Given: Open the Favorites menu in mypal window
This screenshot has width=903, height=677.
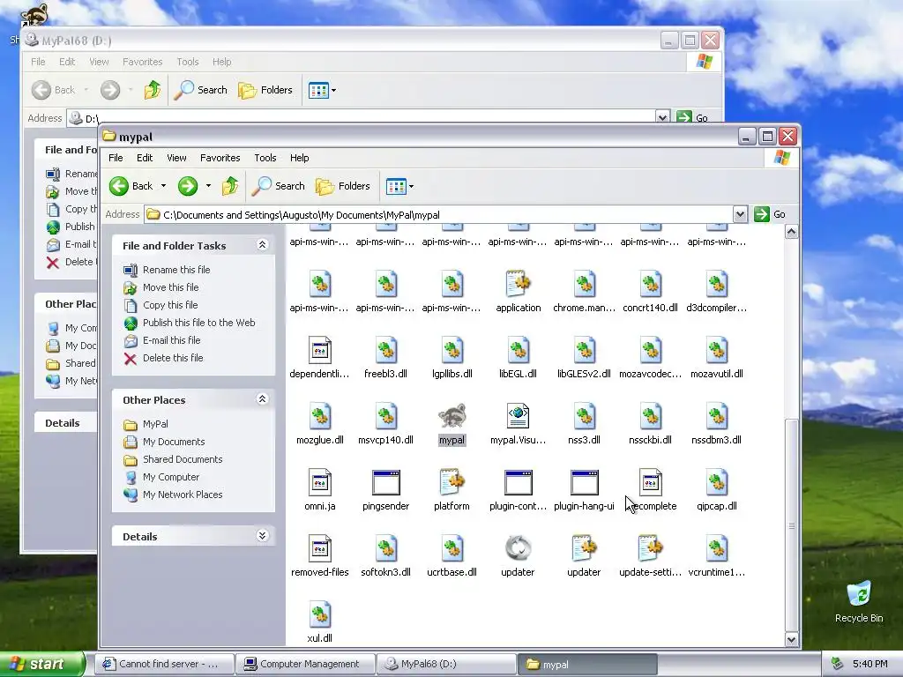Looking at the screenshot, I should (x=220, y=158).
